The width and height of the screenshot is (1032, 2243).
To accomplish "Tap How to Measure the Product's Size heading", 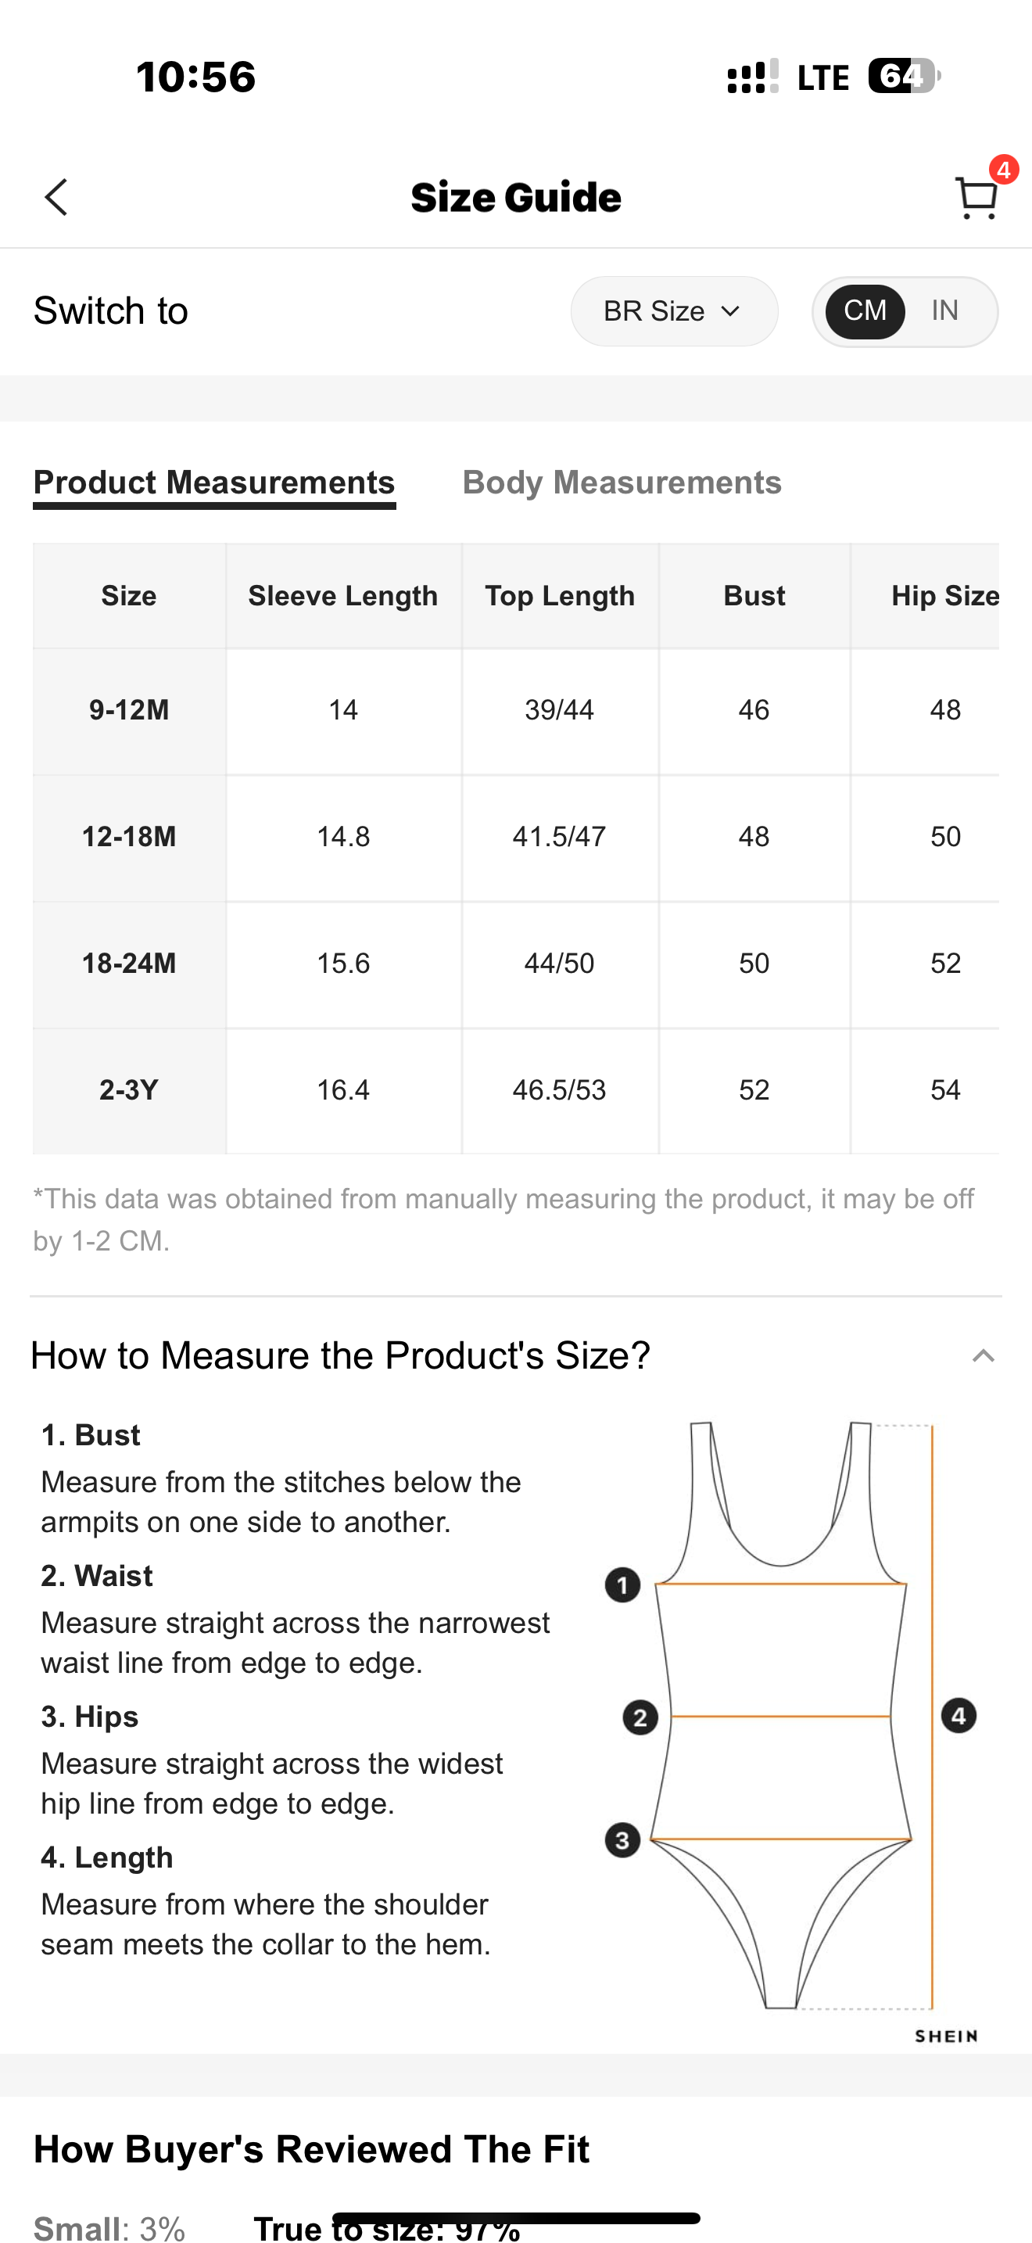I will point(340,1355).
